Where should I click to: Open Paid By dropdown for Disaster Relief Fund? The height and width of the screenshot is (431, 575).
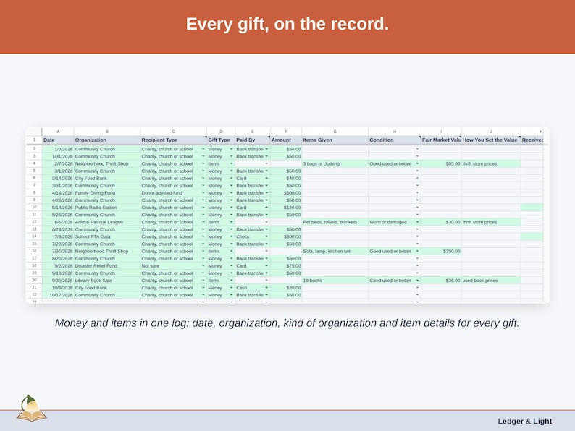click(266, 266)
